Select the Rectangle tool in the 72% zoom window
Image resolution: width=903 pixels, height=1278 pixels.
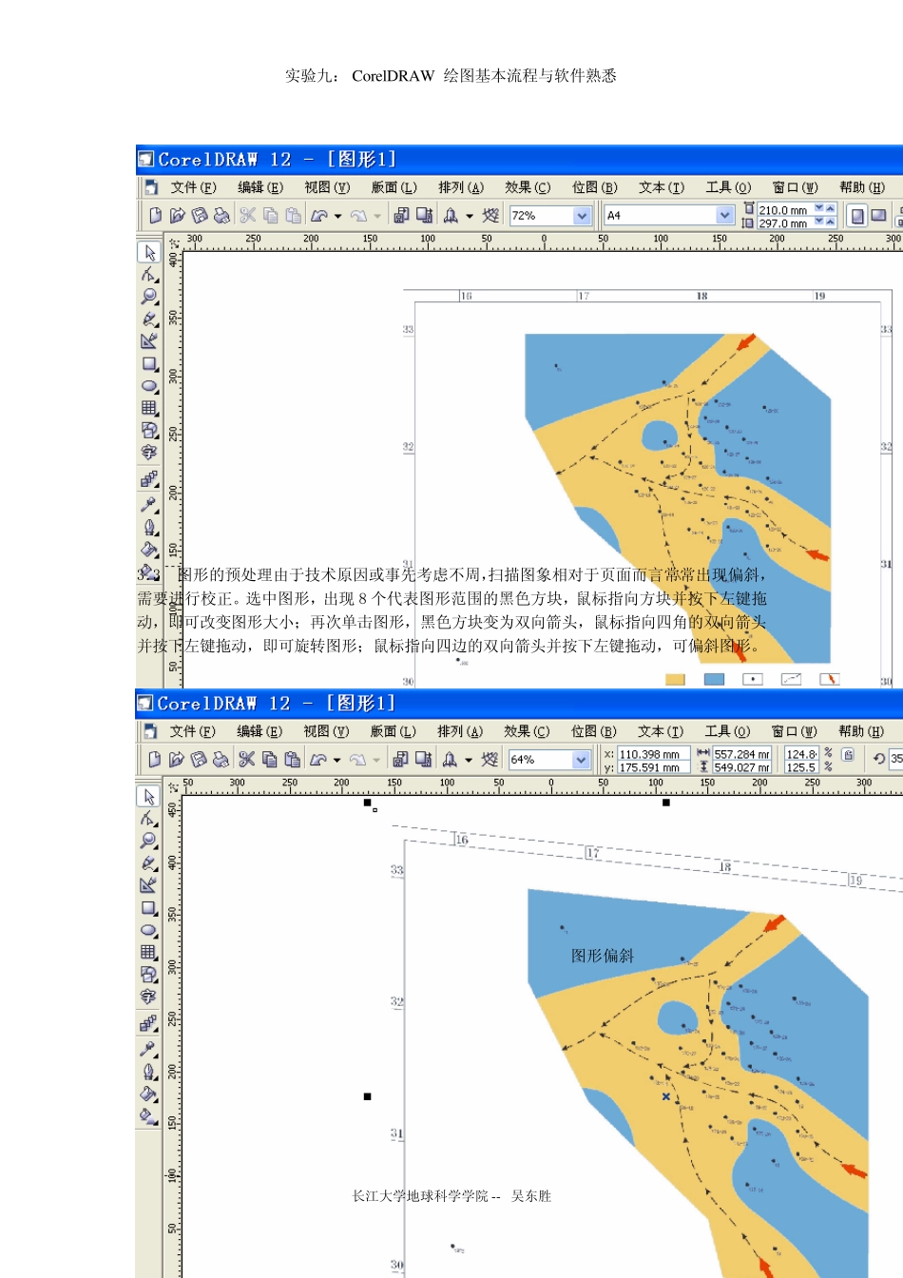tap(149, 364)
